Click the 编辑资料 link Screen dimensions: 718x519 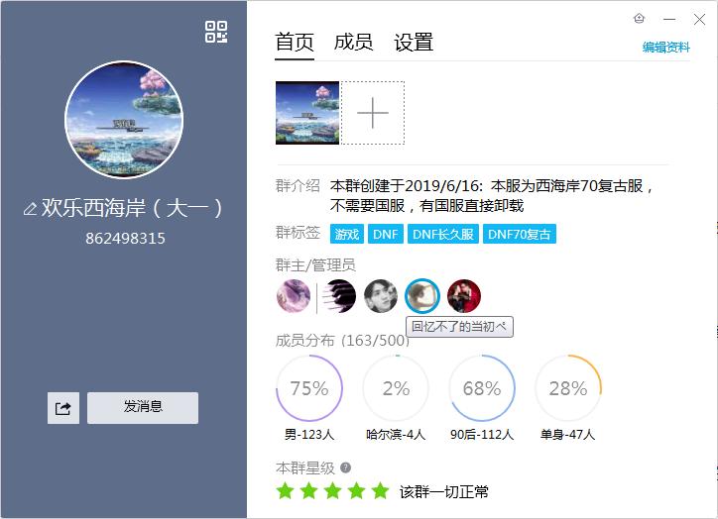coord(665,48)
